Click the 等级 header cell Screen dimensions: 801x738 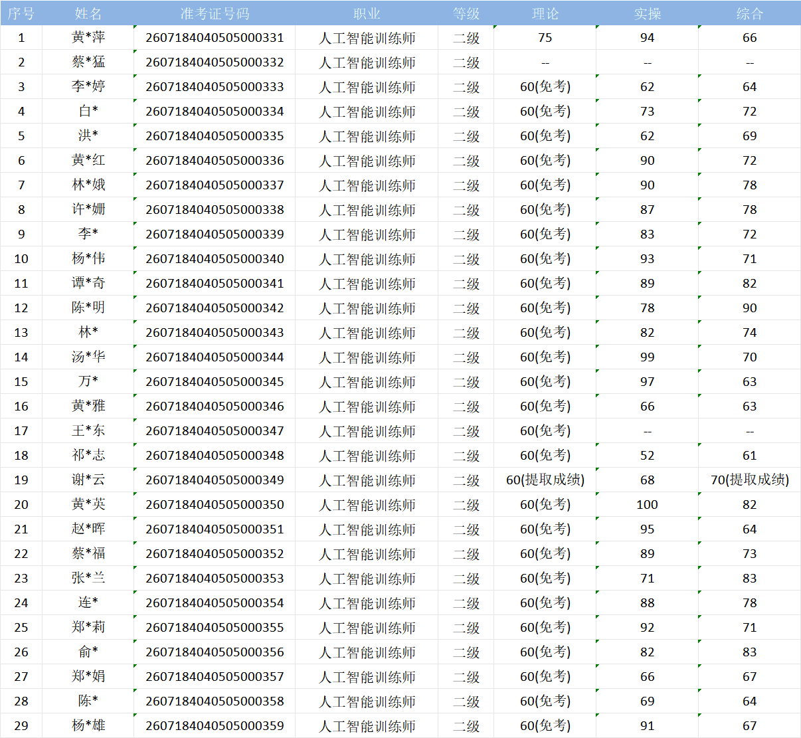click(466, 13)
